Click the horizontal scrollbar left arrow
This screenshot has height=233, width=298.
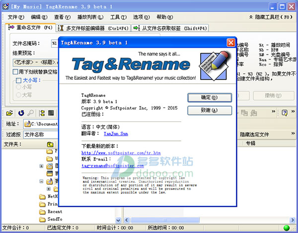[127, 220]
